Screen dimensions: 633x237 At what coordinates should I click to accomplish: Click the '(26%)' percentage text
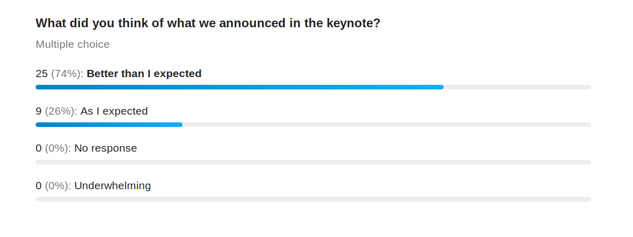pyautogui.click(x=61, y=111)
